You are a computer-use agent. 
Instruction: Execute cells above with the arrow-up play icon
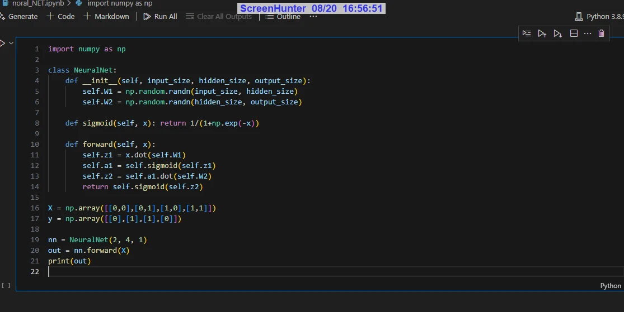(x=542, y=33)
